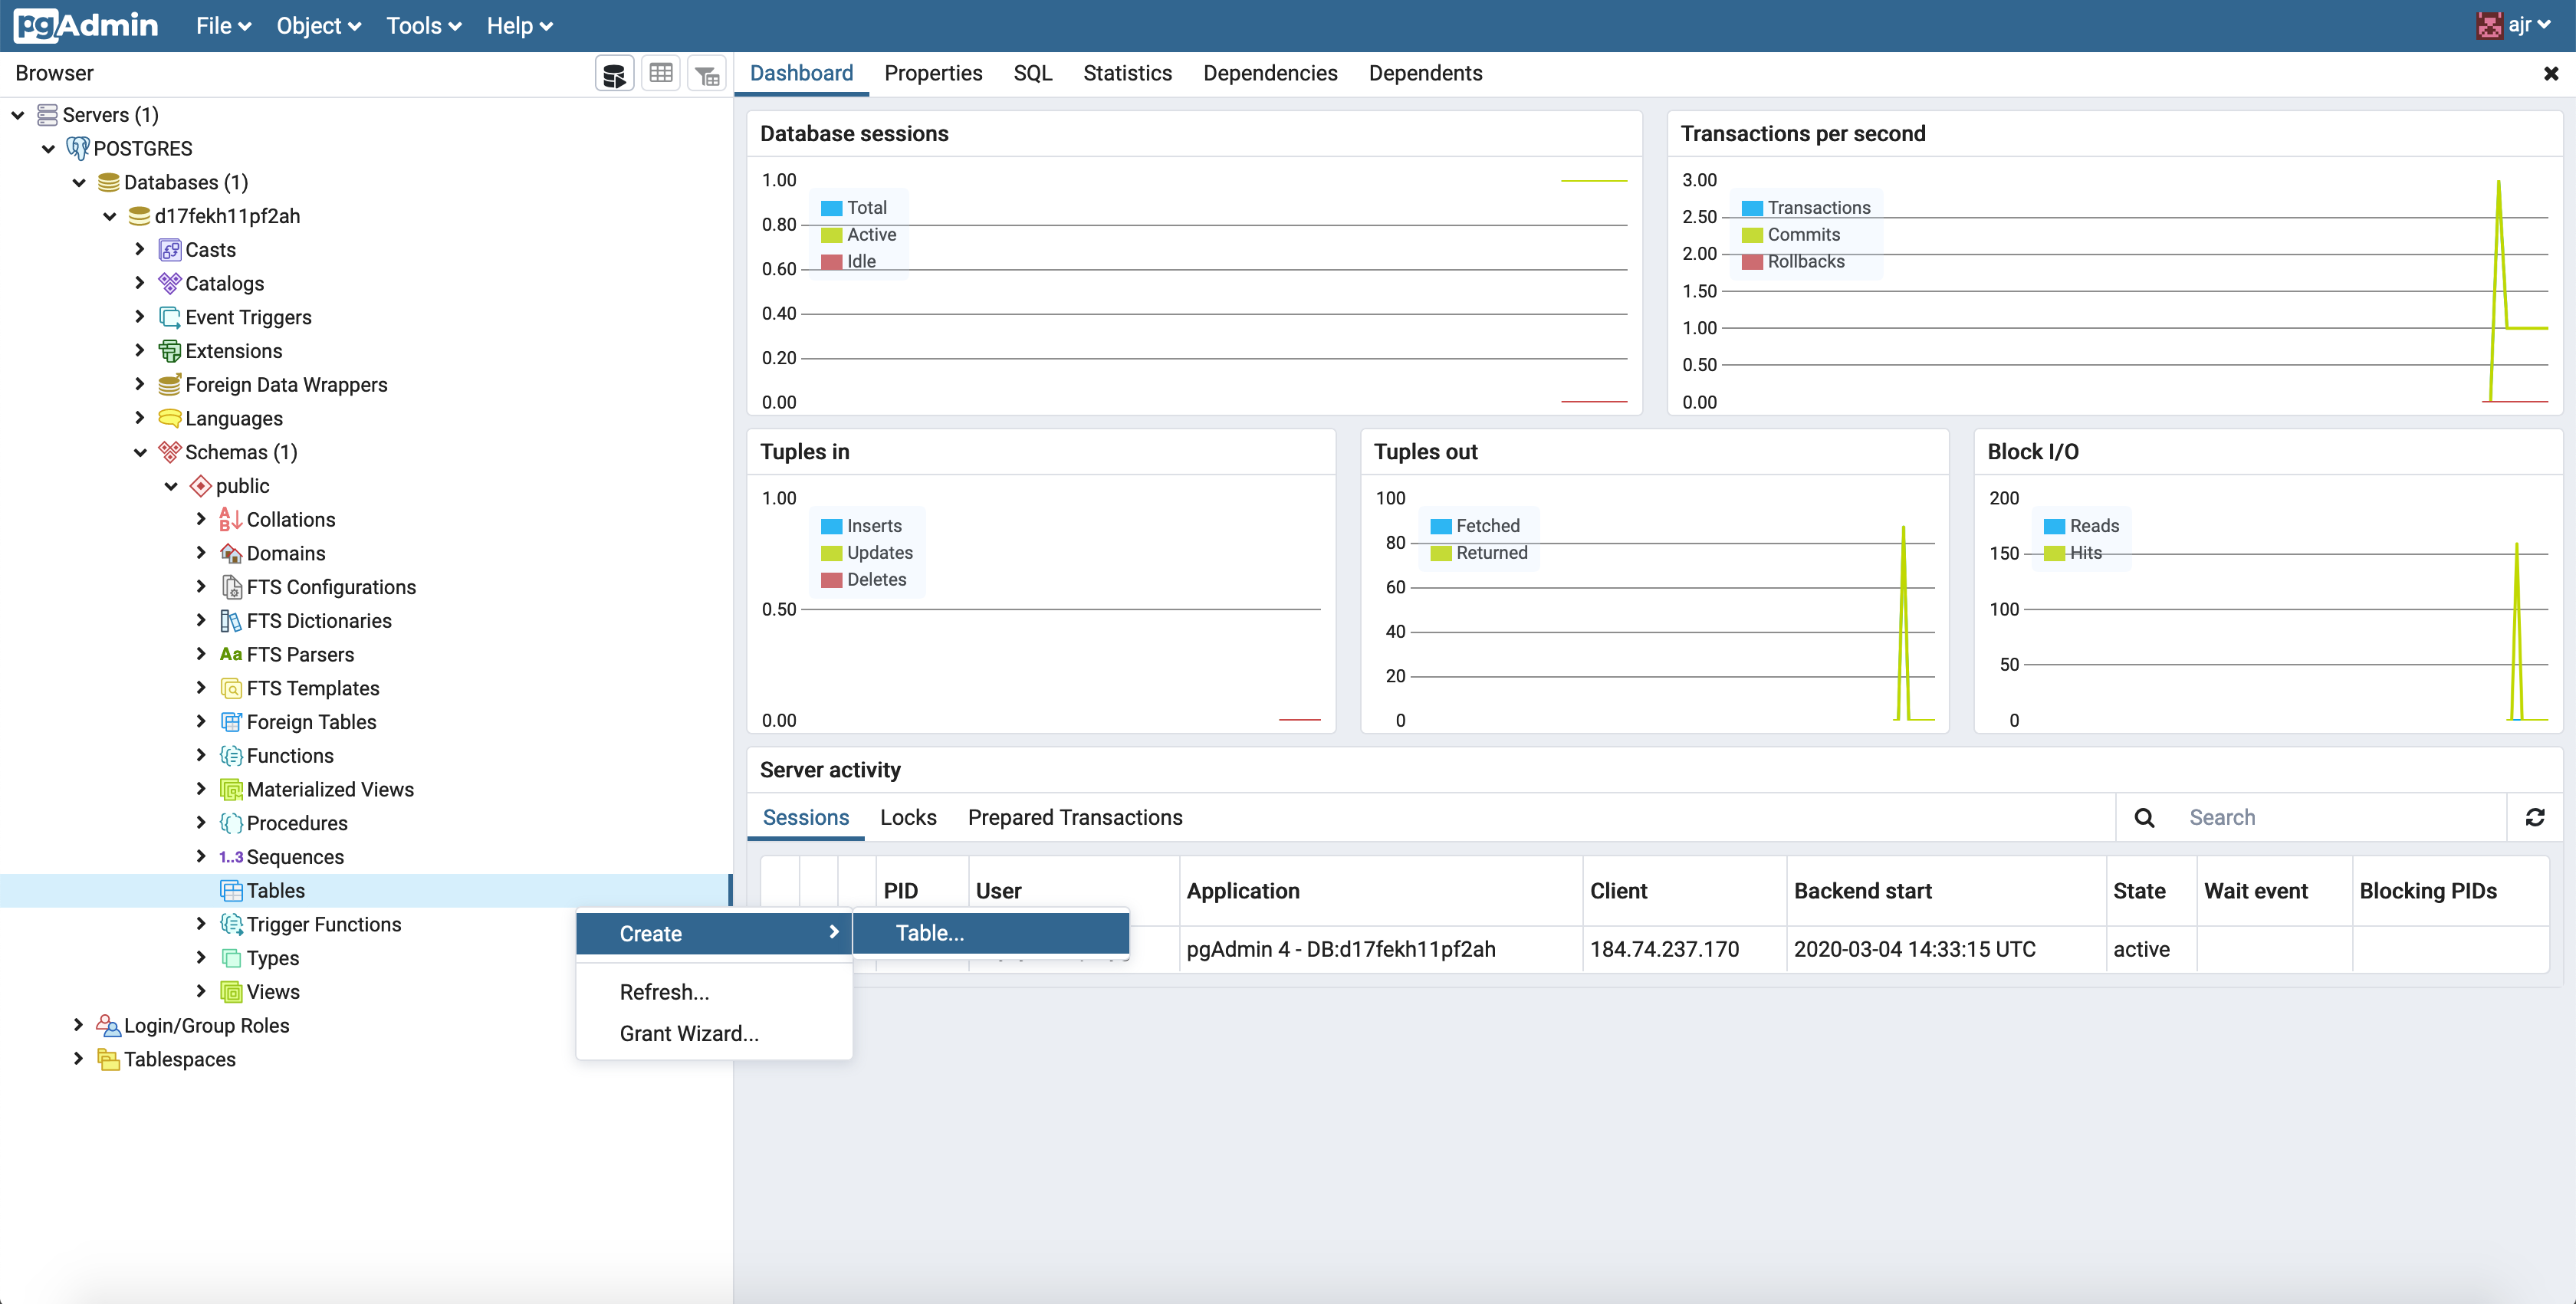This screenshot has height=1304, width=2576.
Task: Click the Extensions node icon
Action: pyautogui.click(x=170, y=351)
